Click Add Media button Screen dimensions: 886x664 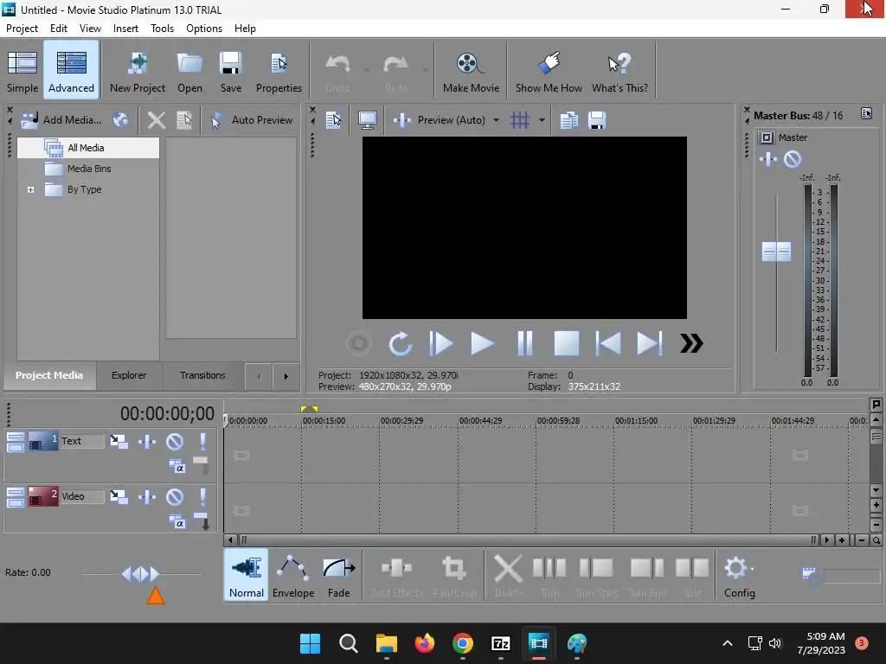[x=61, y=119]
